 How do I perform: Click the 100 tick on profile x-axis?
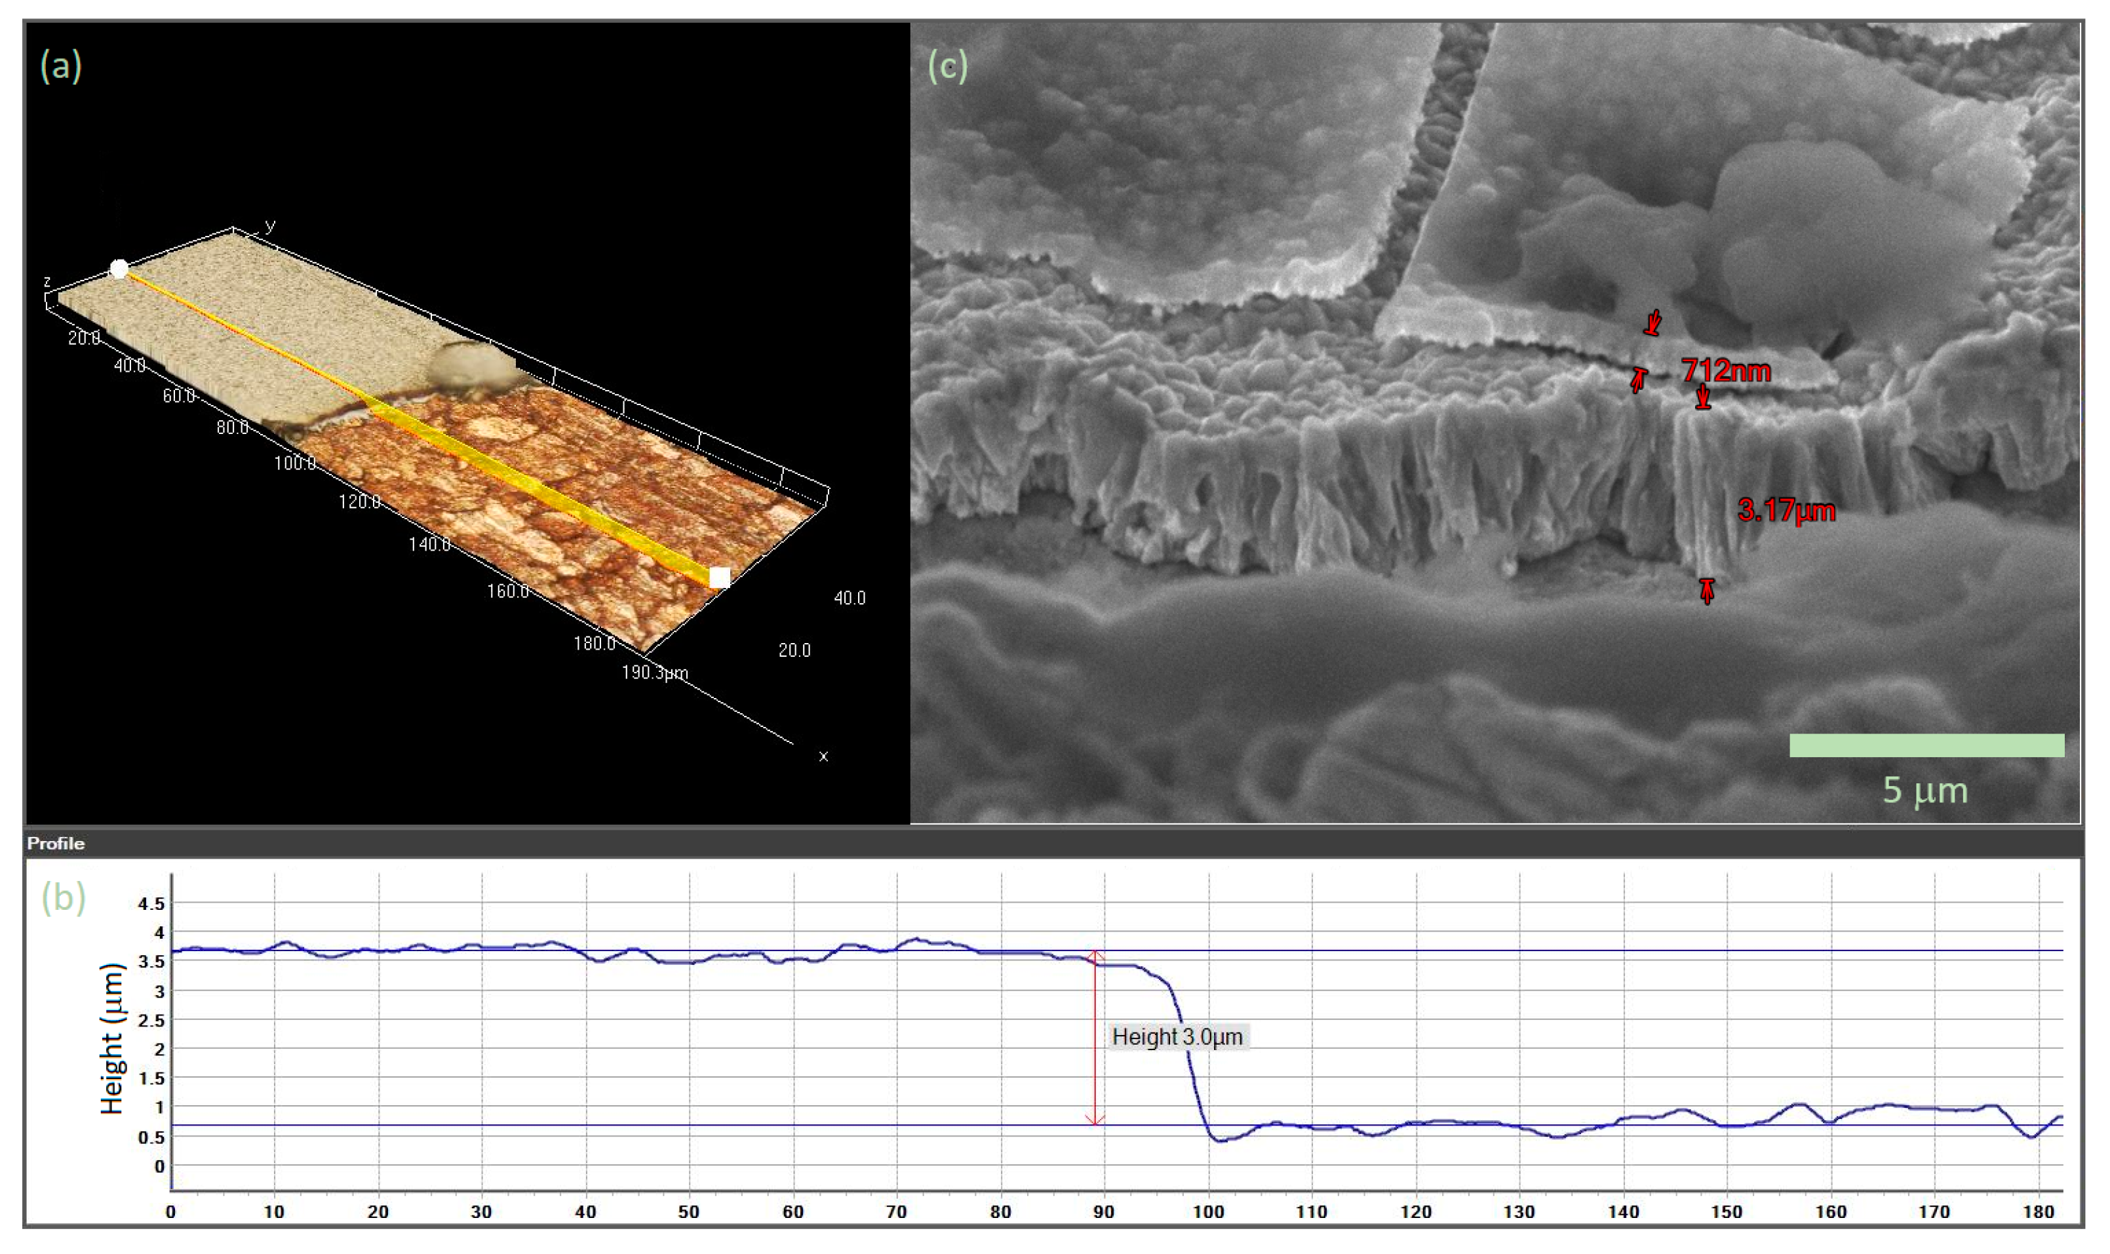(x=1207, y=1212)
